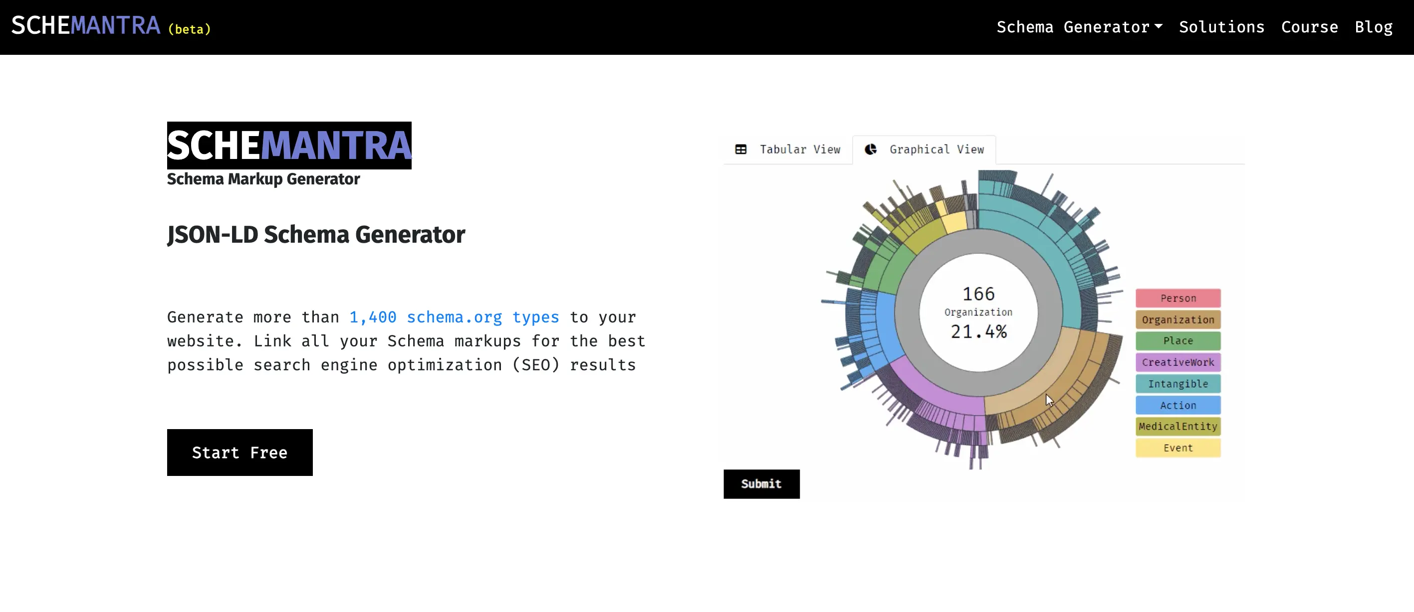
Task: Click the Organization legend swatch
Action: click(1178, 320)
